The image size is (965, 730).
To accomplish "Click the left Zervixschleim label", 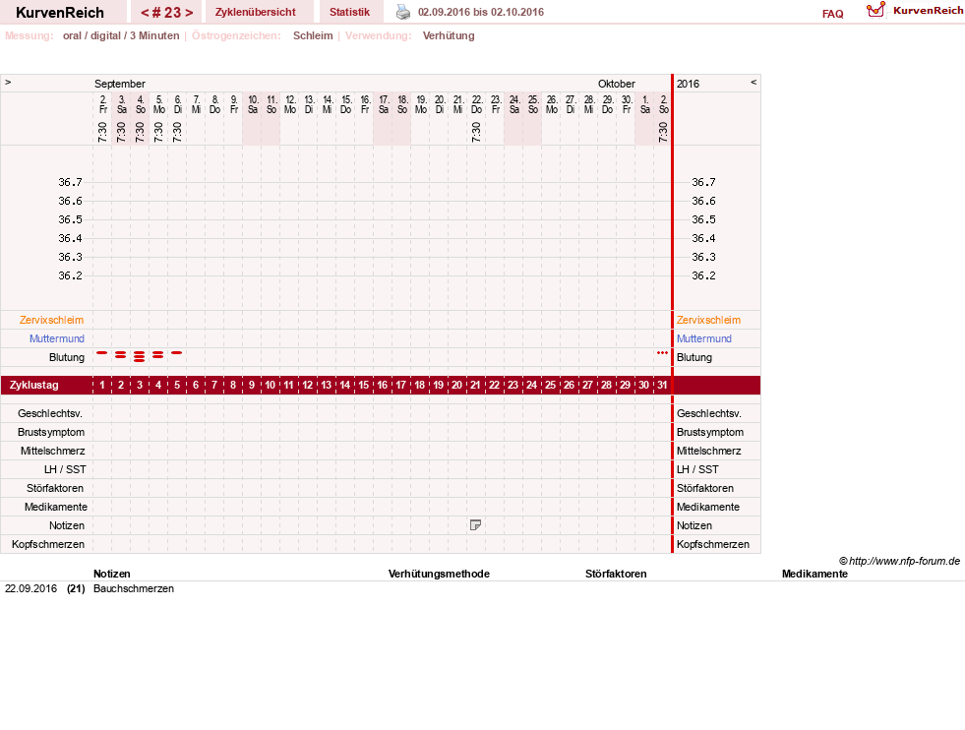I will click(52, 320).
